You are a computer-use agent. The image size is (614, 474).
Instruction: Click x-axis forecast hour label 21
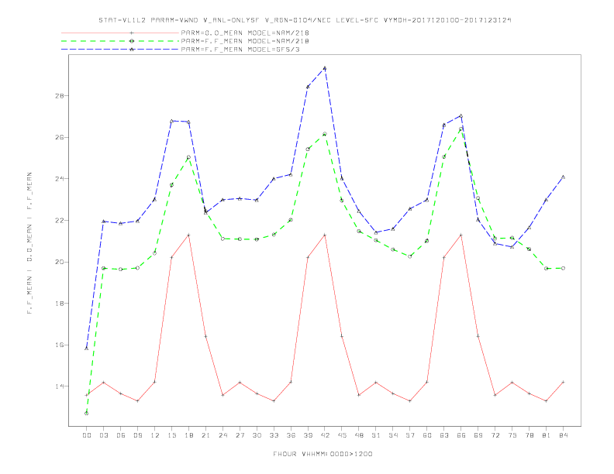[205, 435]
